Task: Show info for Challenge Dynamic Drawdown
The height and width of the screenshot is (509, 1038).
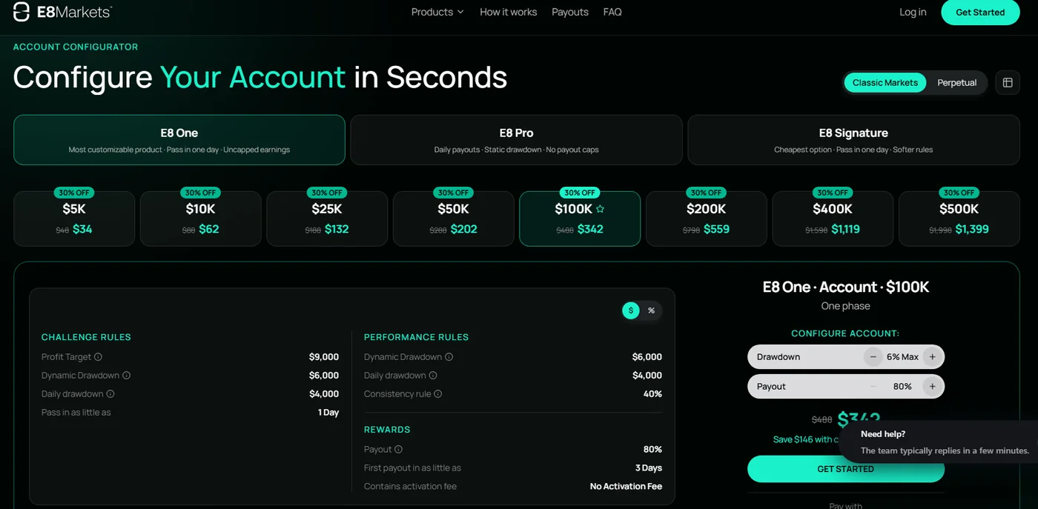Action: tap(126, 376)
